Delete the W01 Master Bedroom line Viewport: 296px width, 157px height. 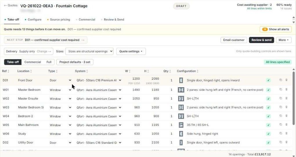click(x=286, y=89)
